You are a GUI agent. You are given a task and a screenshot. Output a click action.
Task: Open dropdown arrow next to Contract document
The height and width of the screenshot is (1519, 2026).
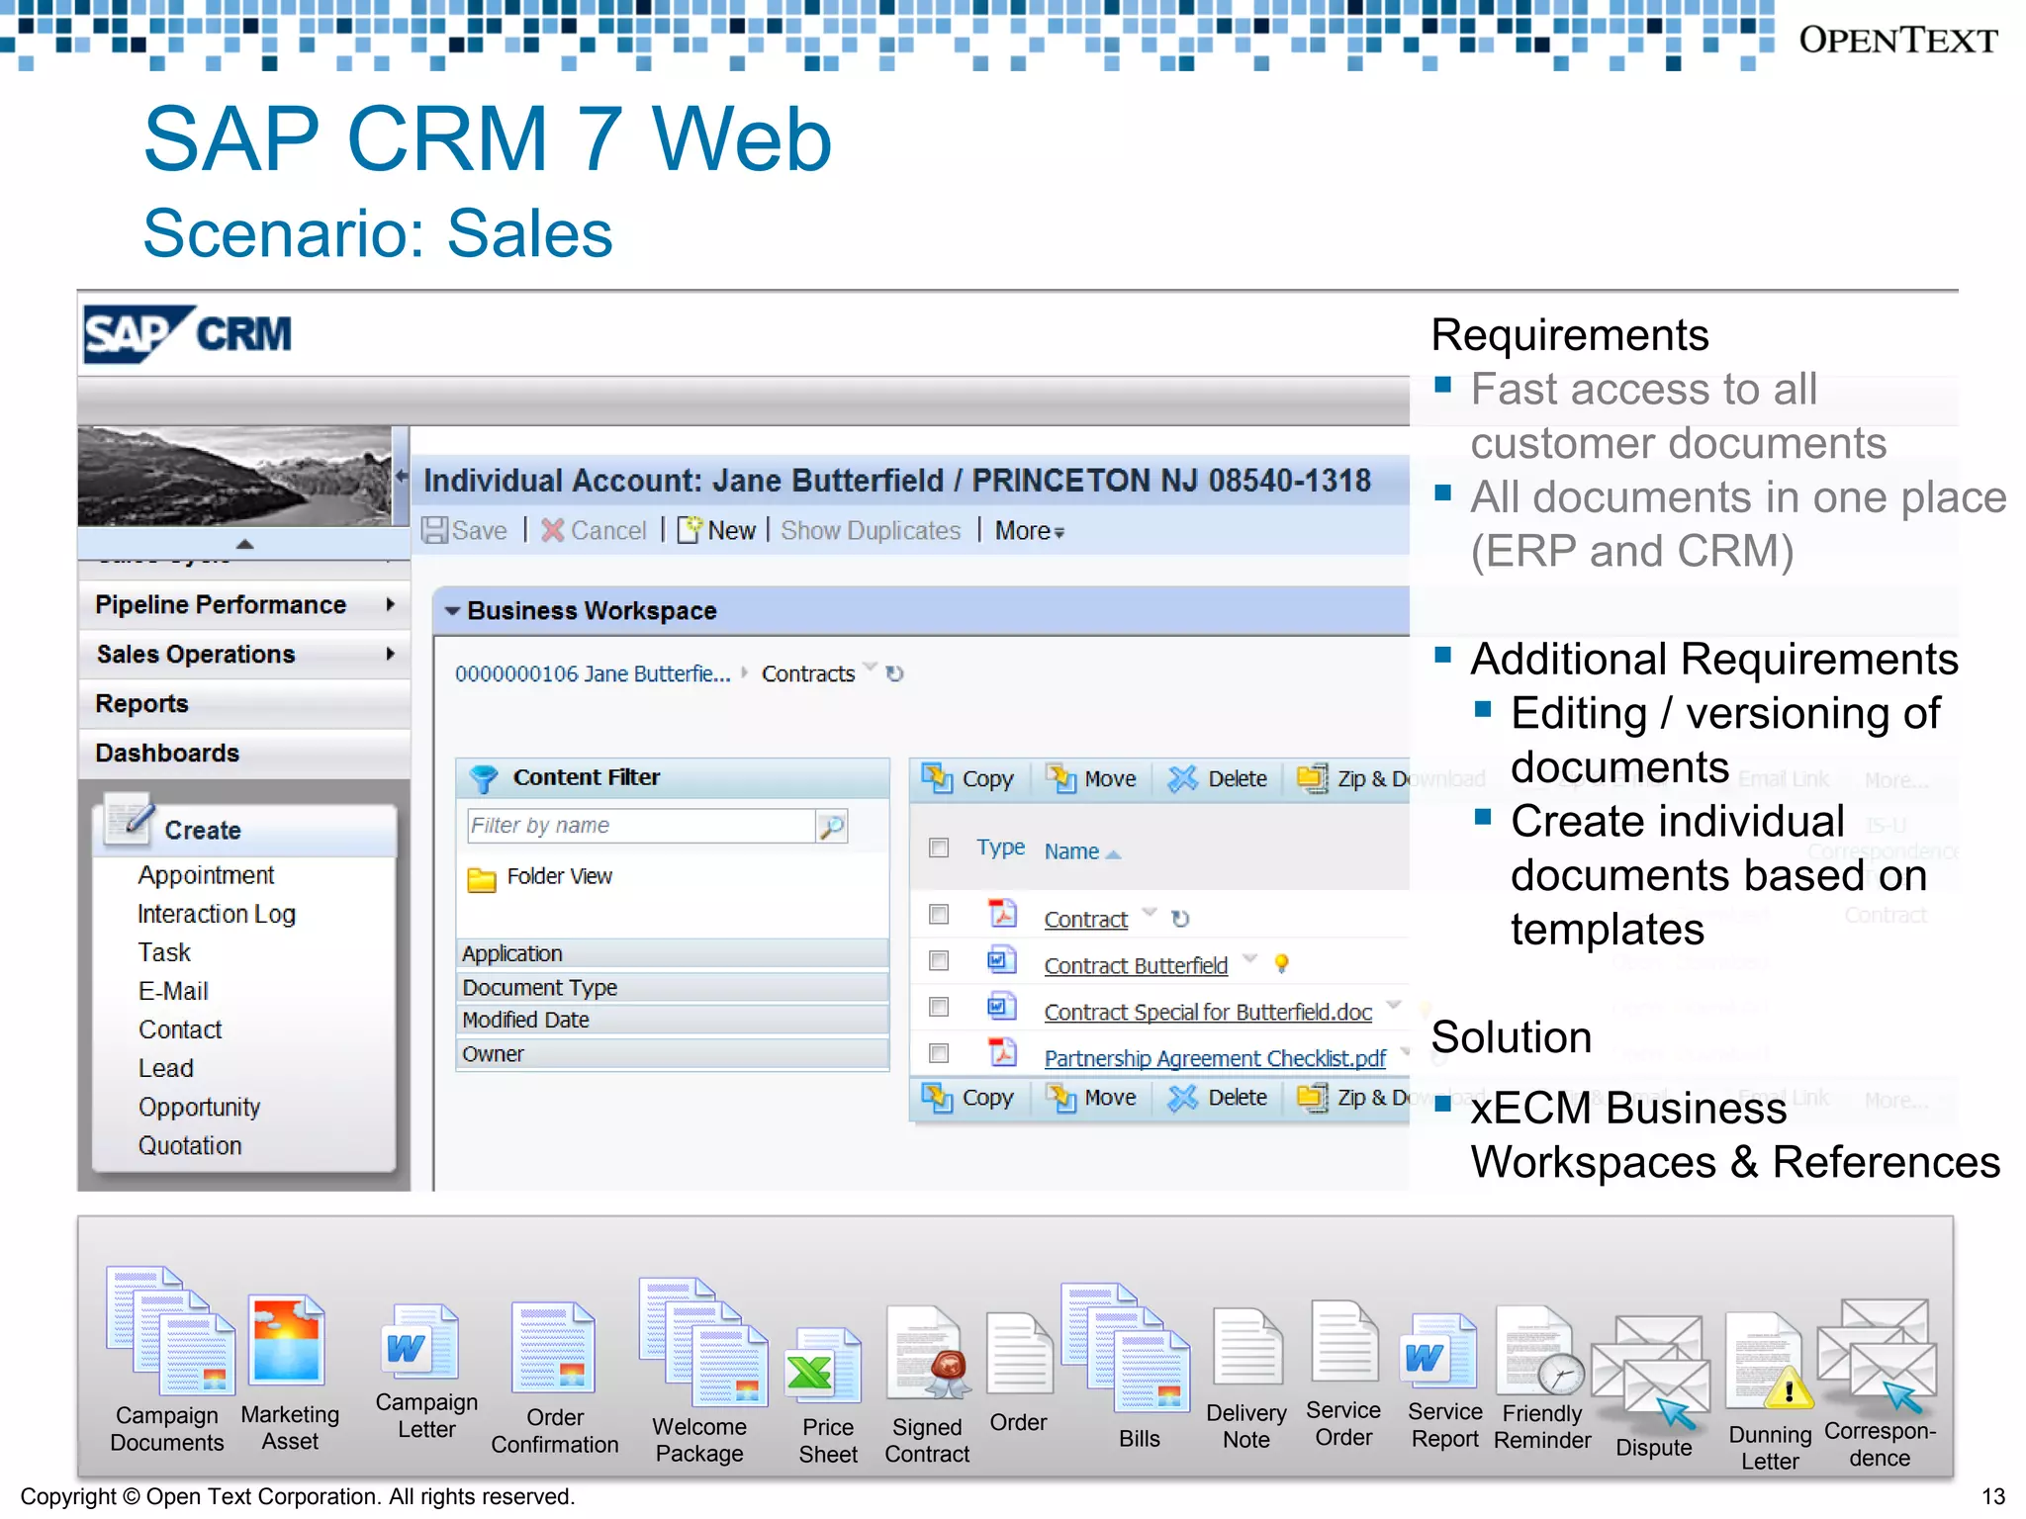pyautogui.click(x=1150, y=911)
